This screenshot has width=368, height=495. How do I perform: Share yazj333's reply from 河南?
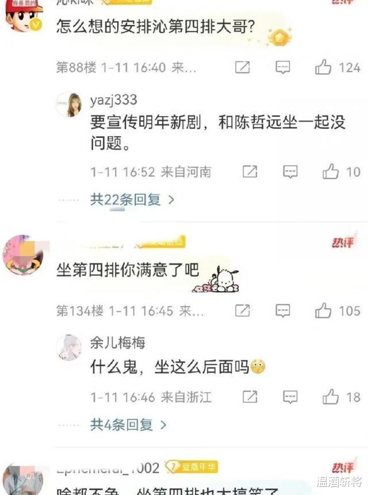click(250, 172)
